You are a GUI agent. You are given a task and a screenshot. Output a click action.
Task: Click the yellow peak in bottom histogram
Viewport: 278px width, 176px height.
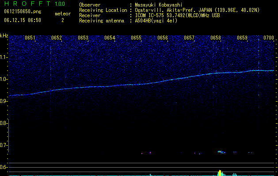220,173
